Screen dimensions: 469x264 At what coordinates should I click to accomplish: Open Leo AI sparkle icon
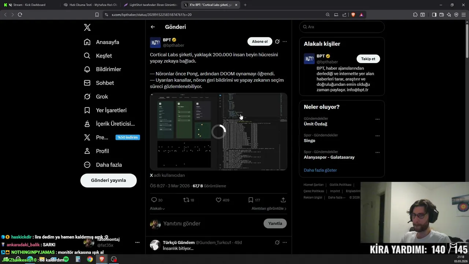[x=449, y=15]
